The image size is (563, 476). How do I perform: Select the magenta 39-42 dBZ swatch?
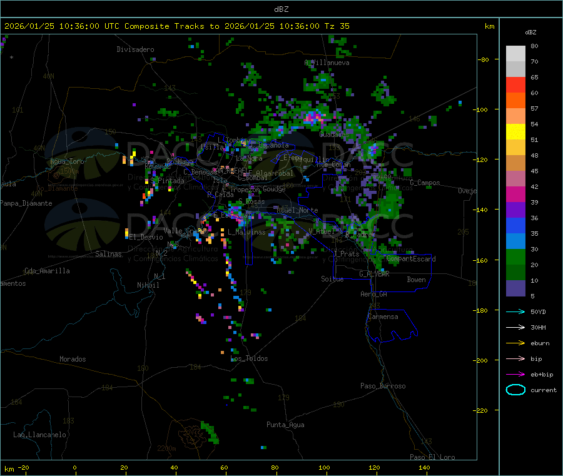[x=515, y=194]
